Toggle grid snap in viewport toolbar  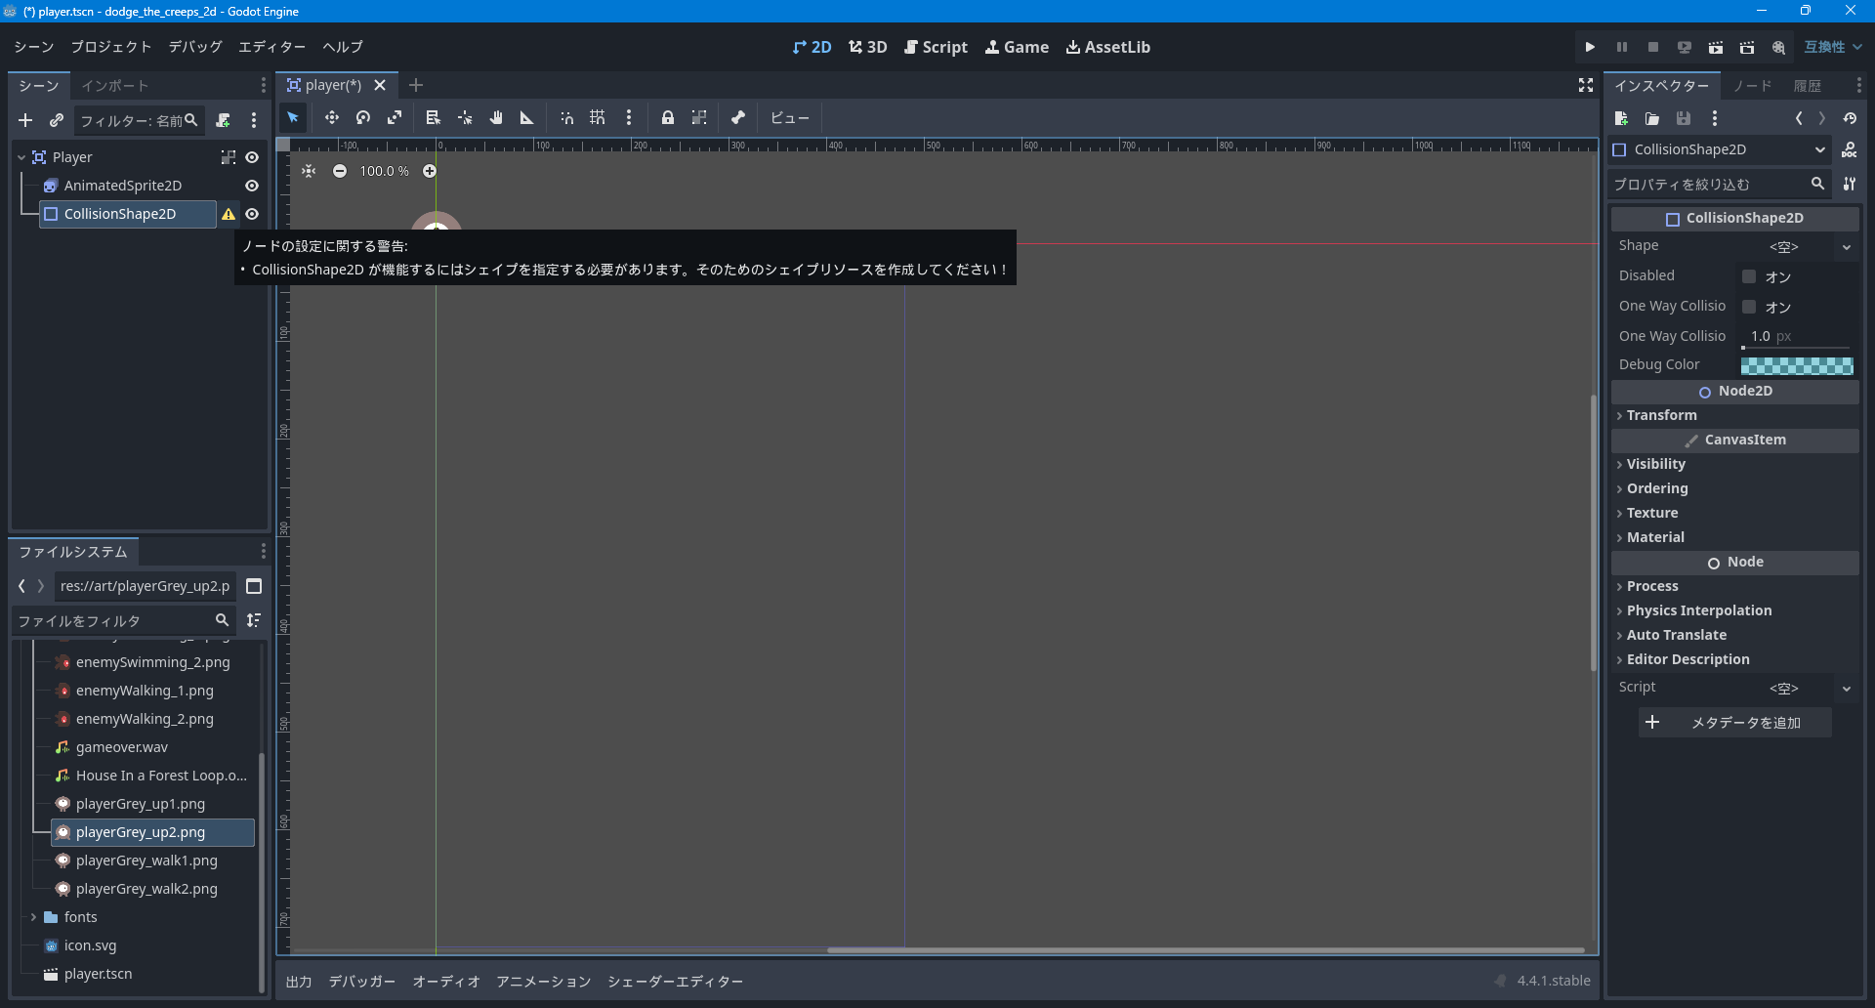(x=598, y=118)
